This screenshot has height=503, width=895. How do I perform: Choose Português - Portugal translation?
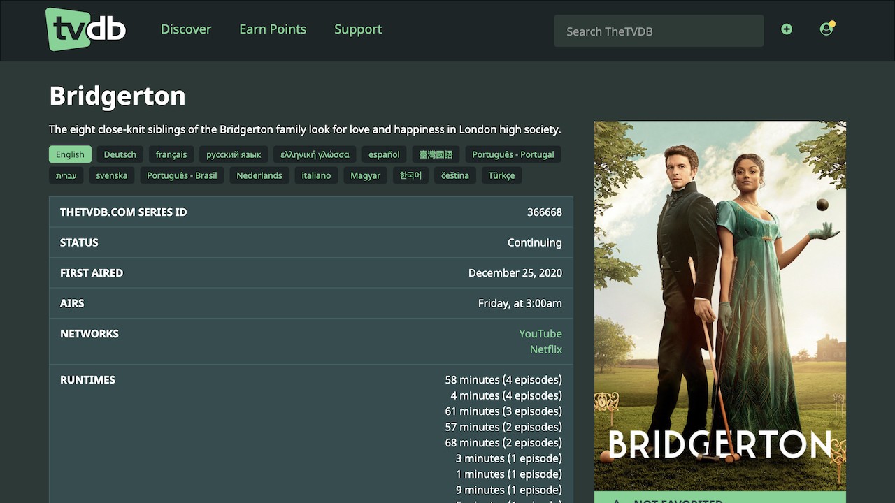(x=513, y=154)
